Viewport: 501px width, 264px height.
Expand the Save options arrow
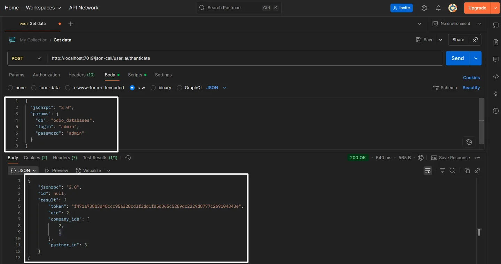coord(440,40)
